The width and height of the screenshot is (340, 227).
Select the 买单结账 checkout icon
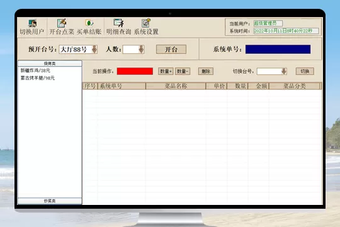(x=89, y=27)
